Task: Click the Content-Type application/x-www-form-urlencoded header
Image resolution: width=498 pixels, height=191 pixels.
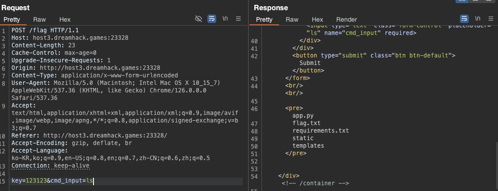Action: (95, 76)
